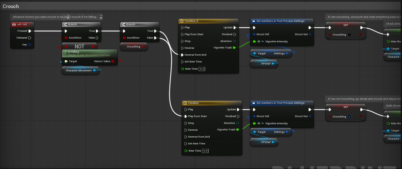The width and height of the screenshot is (402, 169).
Task: Expand chevron beside lower Vignette Intensity pin
Action: [263, 123]
